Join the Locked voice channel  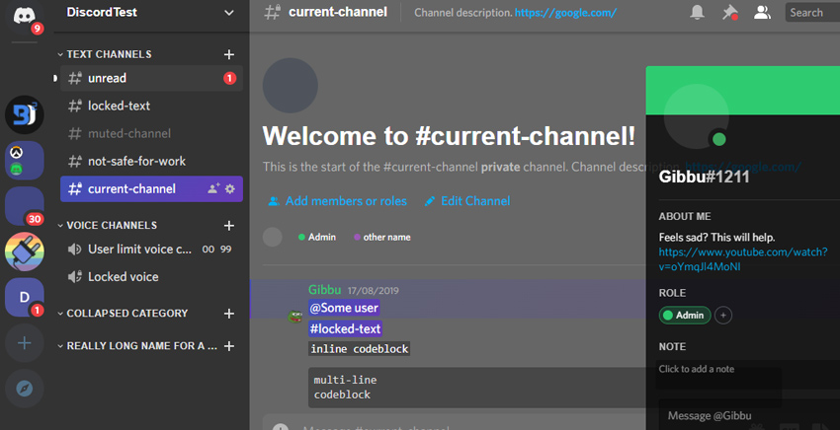click(x=151, y=277)
